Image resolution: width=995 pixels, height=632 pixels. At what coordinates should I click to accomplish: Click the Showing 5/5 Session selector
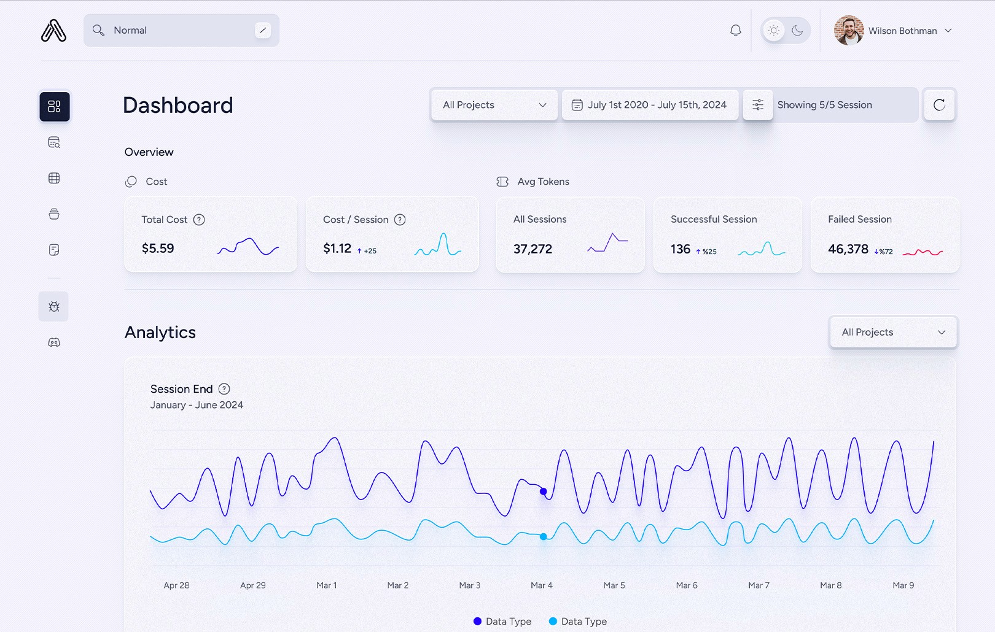coord(824,104)
